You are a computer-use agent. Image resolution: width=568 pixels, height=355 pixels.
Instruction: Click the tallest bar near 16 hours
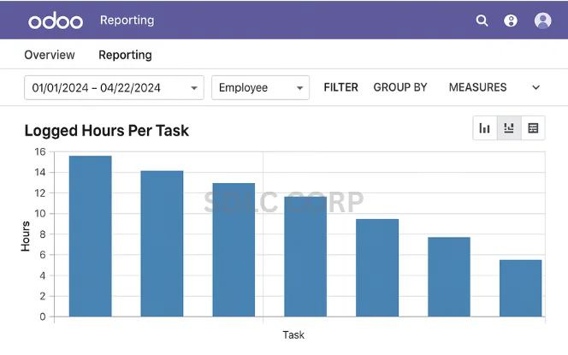coord(90,236)
